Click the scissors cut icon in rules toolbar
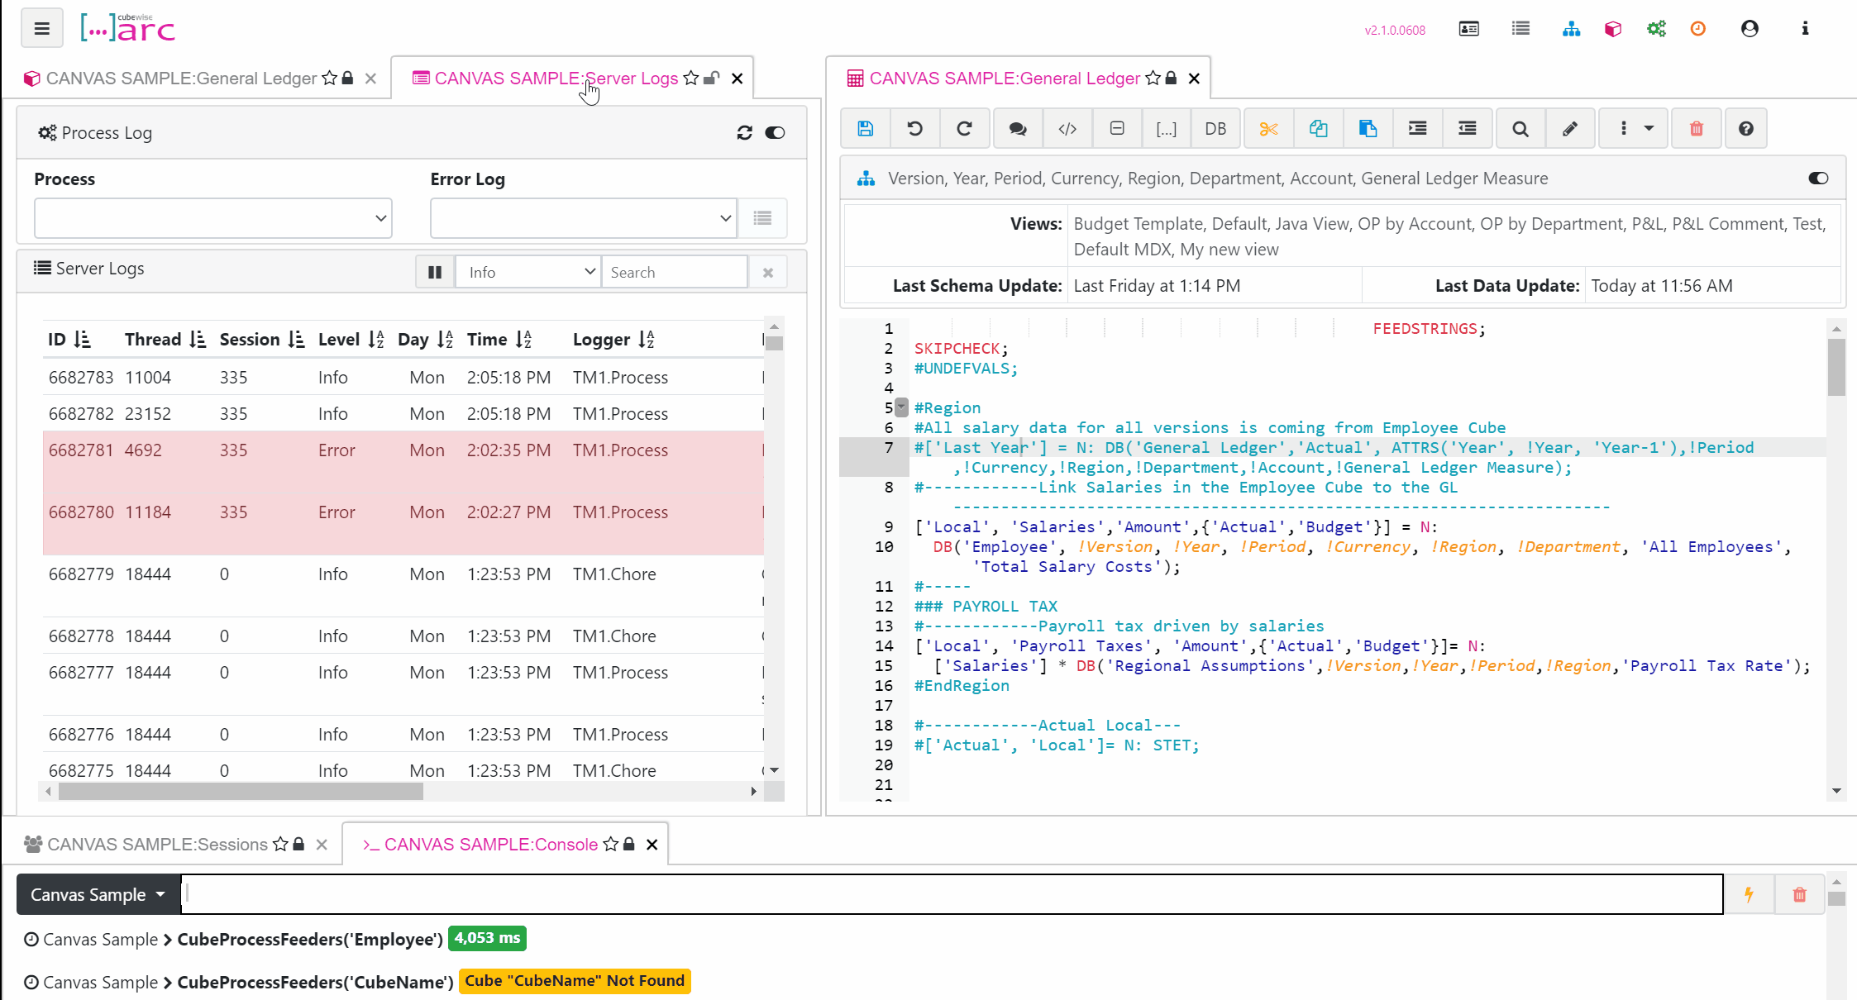The width and height of the screenshot is (1857, 1000). click(1268, 128)
